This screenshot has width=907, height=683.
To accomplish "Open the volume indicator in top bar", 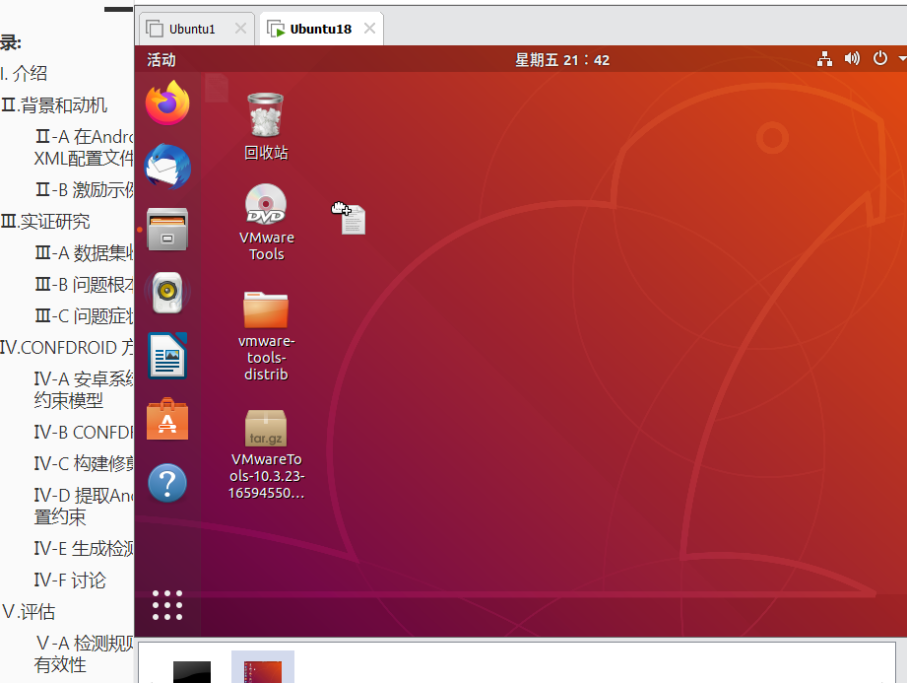I will point(852,59).
